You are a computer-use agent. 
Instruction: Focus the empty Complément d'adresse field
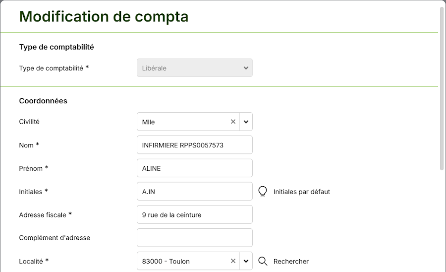coord(194,238)
